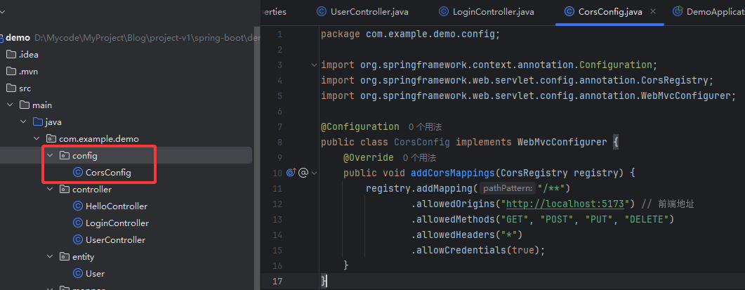Collapse the config package node

point(50,156)
